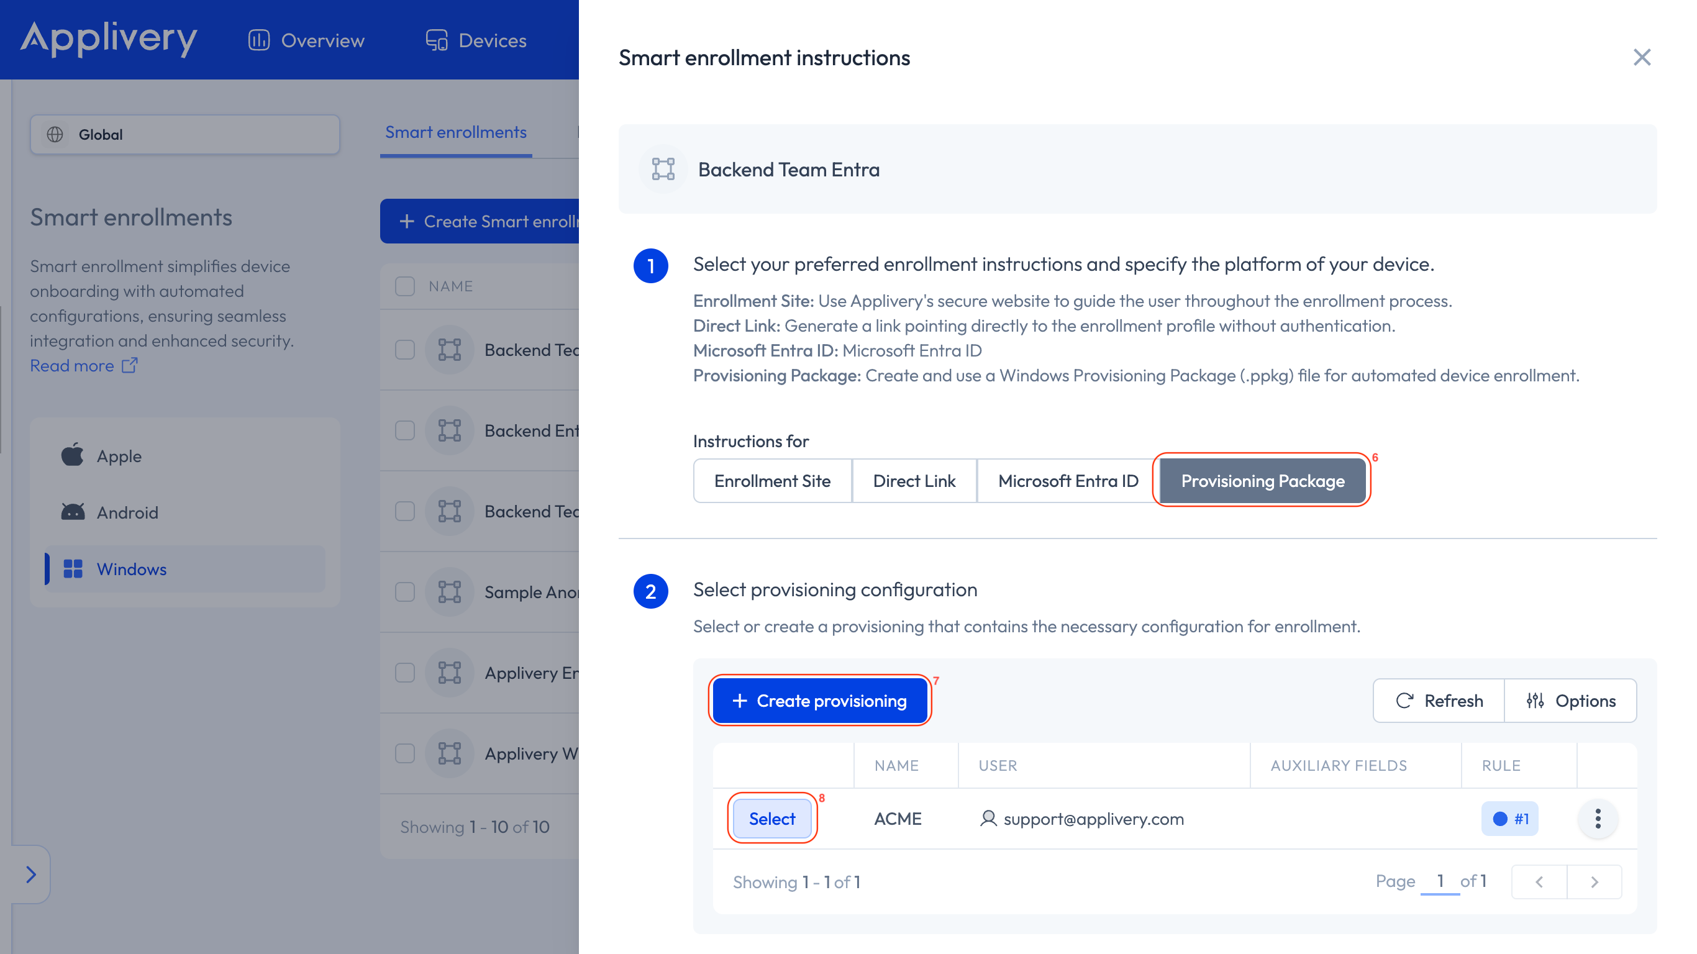The image size is (1697, 954).
Task: Open provisioning table Options
Action: 1571,701
